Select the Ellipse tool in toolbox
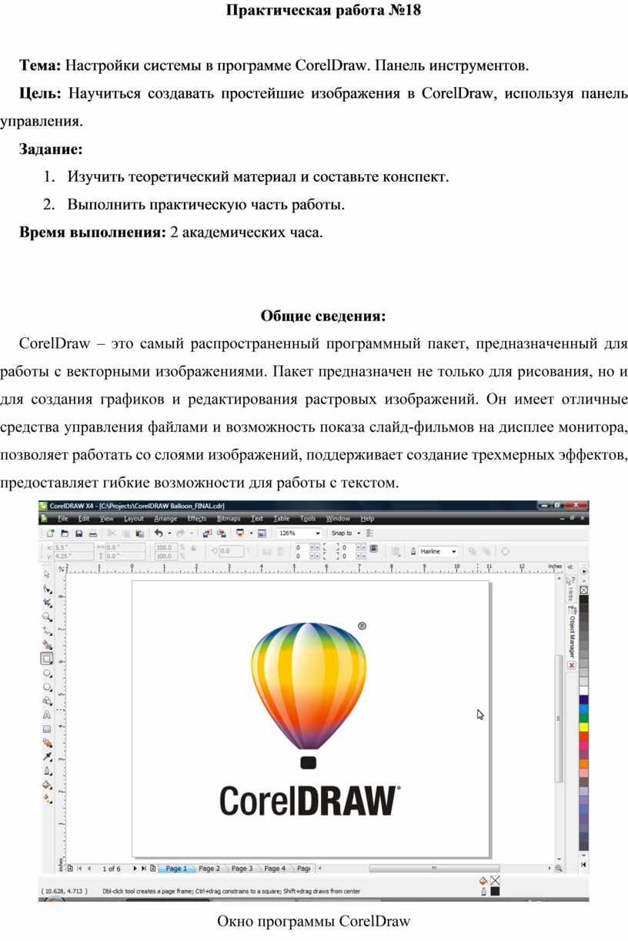Viewport: 628px width, 941px height. [47, 672]
